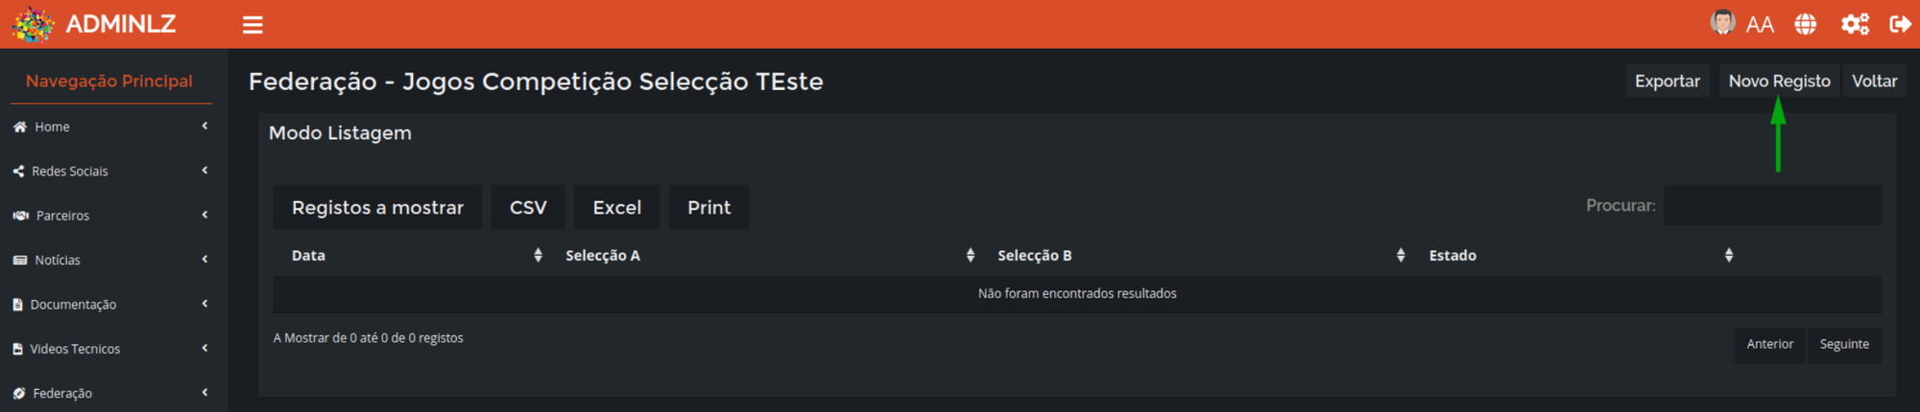
Task: Click the ADMINLZ logo icon
Action: 33,24
